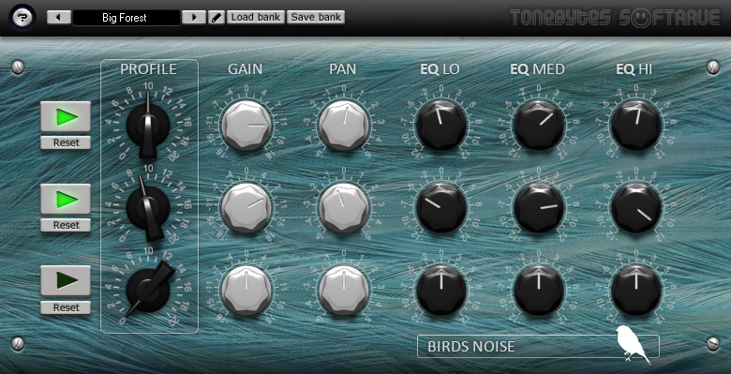Click the pencil edit preset name icon

tap(216, 18)
